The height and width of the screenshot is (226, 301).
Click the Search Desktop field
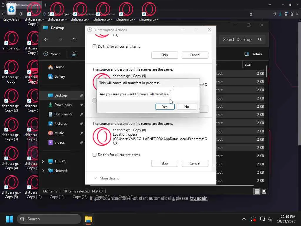[x=242, y=39]
